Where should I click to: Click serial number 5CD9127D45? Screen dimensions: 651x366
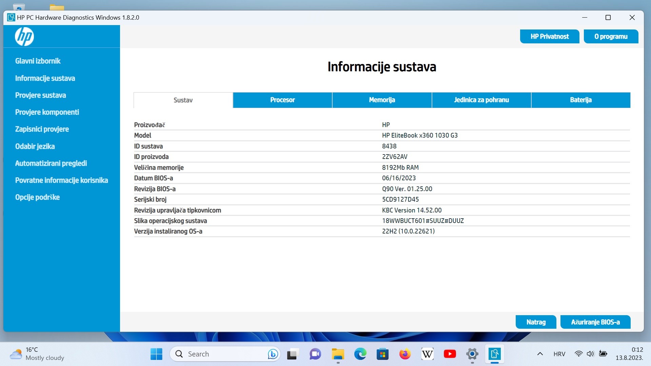(x=400, y=200)
